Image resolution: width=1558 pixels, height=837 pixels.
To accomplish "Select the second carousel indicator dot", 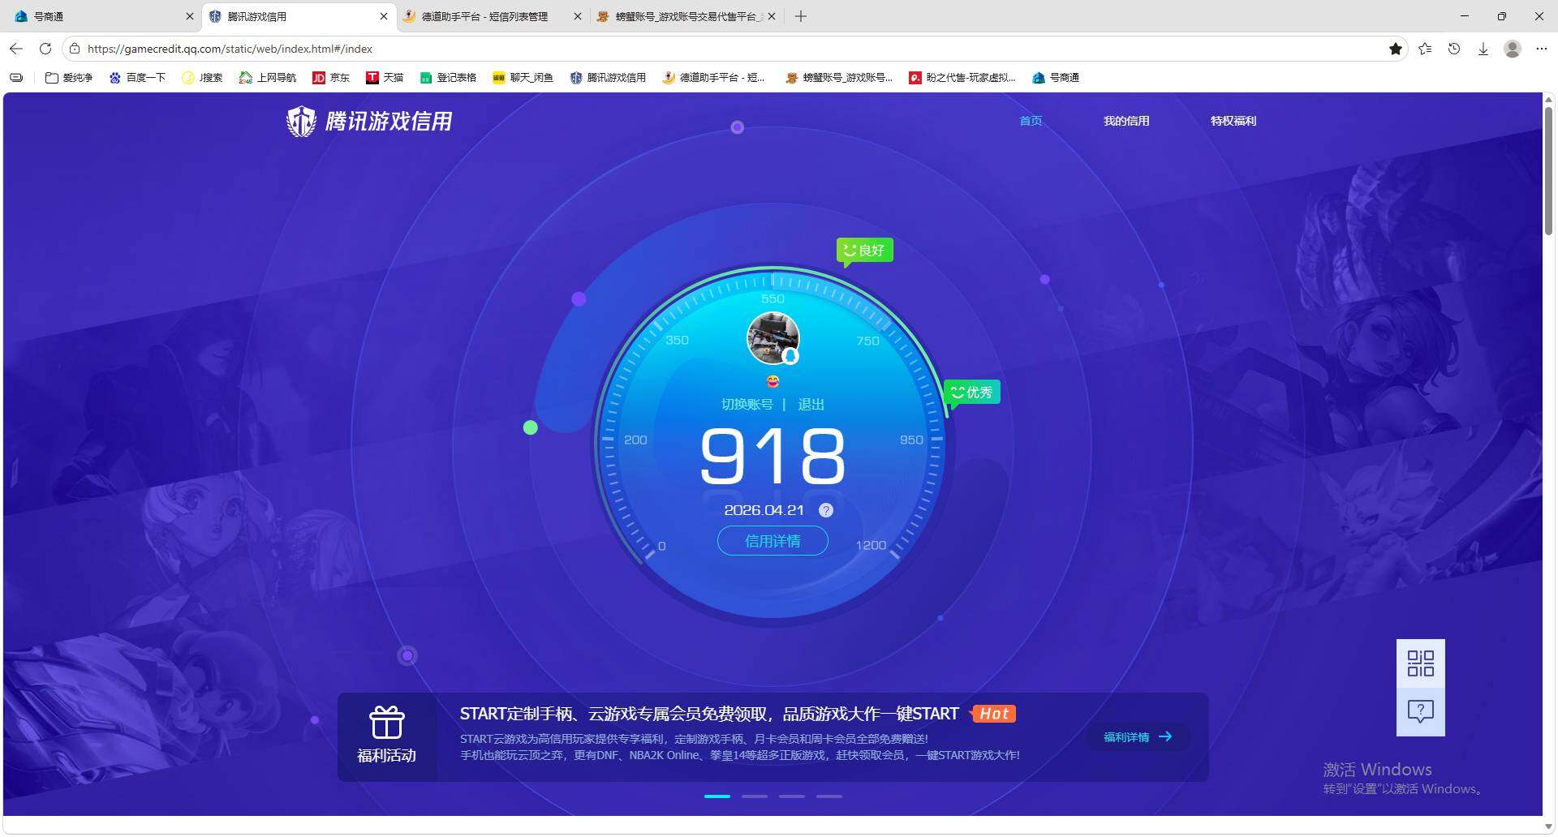I will click(x=754, y=796).
